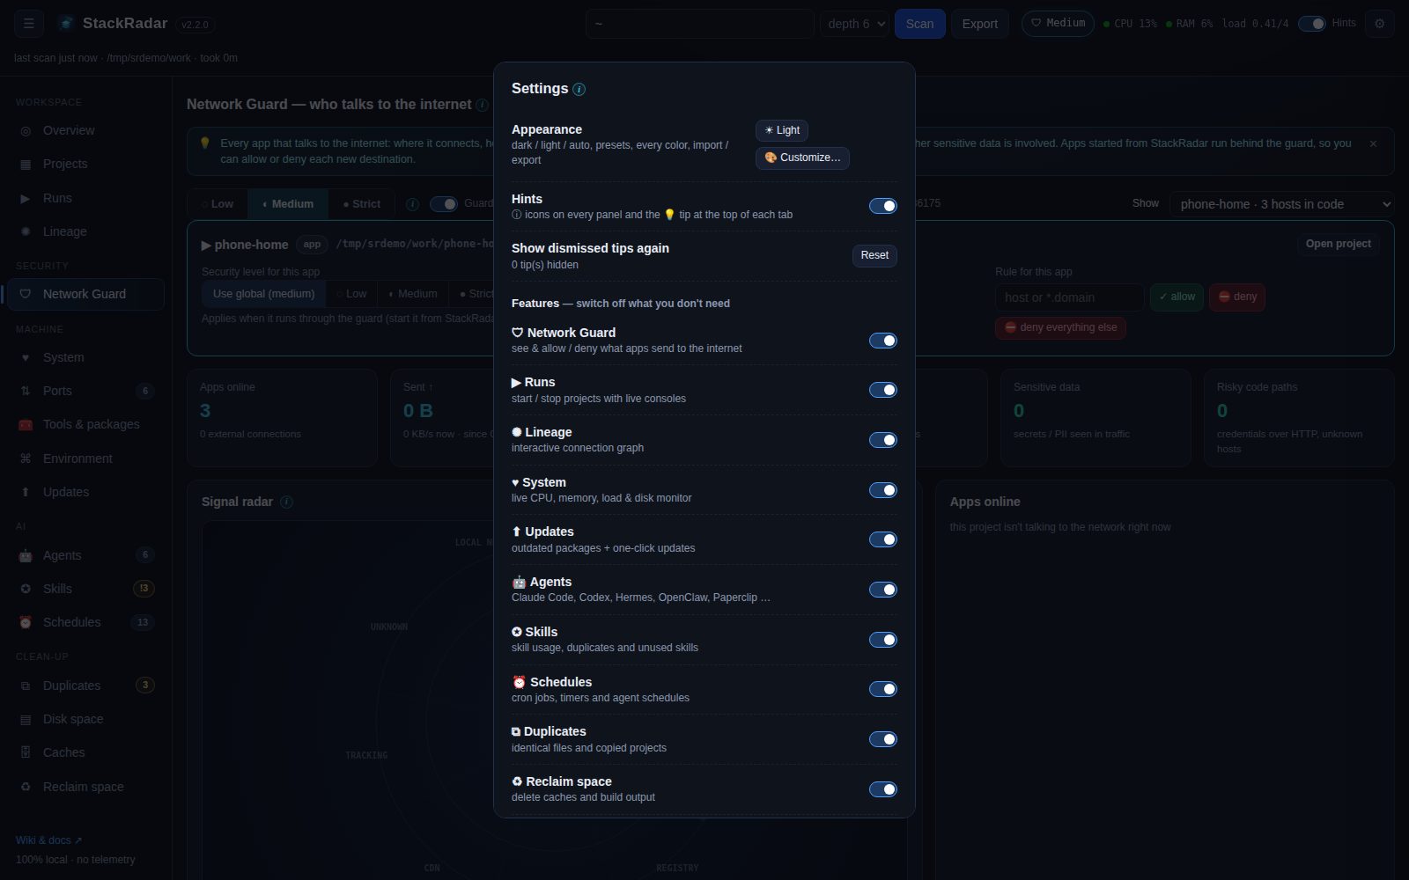
Task: Disable the Network Guard feature toggle
Action: pos(883,341)
